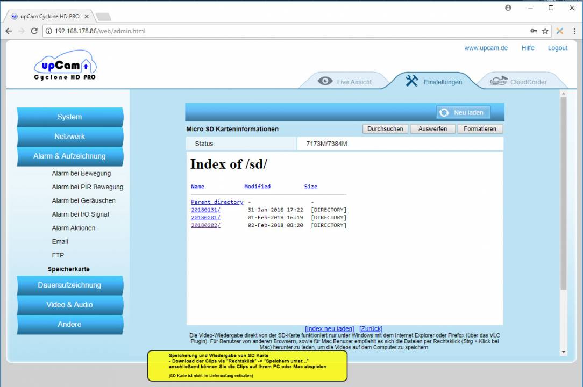This screenshot has height=387, width=583.
Task: Click the browser back arrow
Action: (9, 31)
